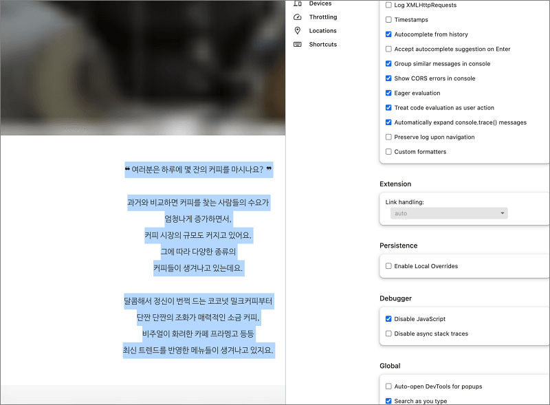Image resolution: width=550 pixels, height=405 pixels.
Task: Click the Persistence section heading
Action: [399, 245]
